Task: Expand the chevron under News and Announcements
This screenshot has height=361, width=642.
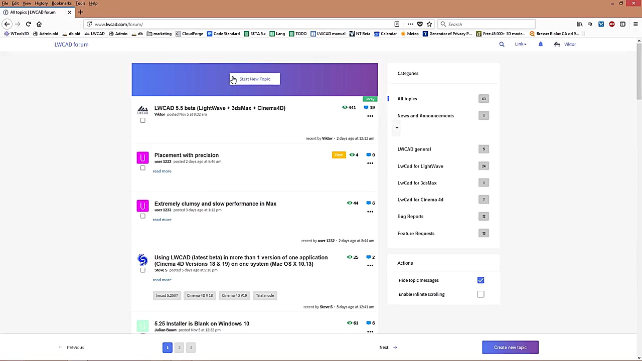Action: click(x=397, y=127)
